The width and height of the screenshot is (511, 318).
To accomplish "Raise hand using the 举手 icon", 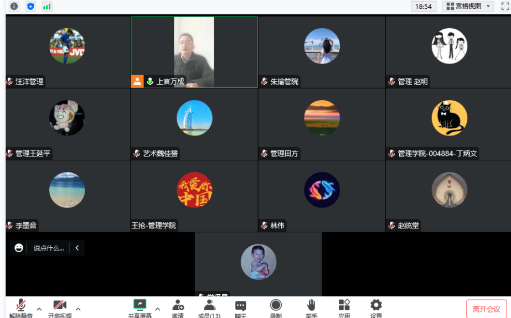I will [311, 306].
